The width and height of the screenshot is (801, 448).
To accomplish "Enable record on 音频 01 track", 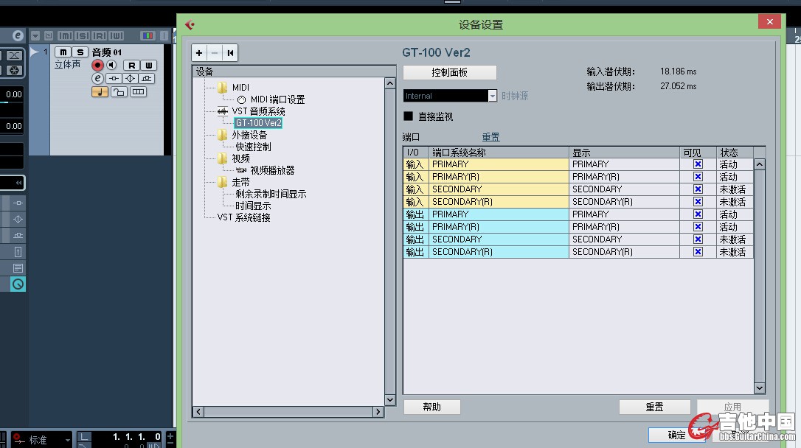I will (97, 66).
